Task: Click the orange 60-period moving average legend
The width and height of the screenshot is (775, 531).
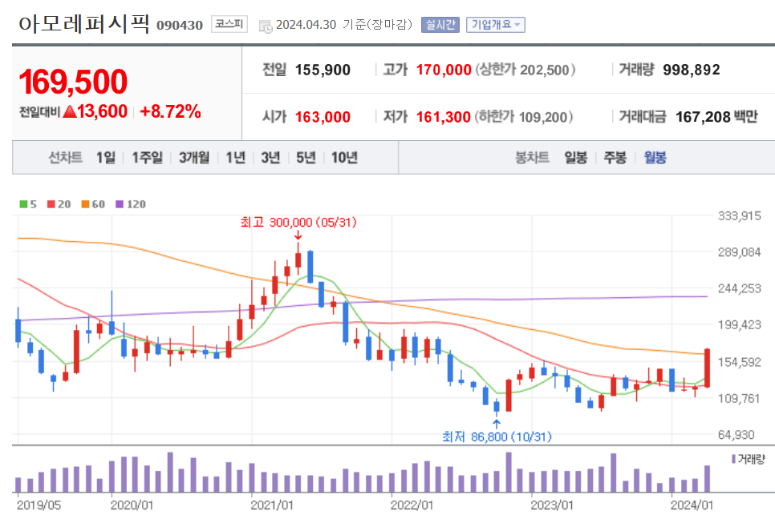Action: click(x=93, y=204)
